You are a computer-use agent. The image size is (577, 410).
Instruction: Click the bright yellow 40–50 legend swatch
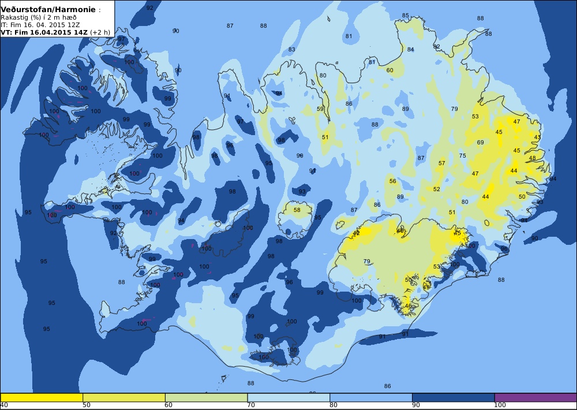coord(42,397)
